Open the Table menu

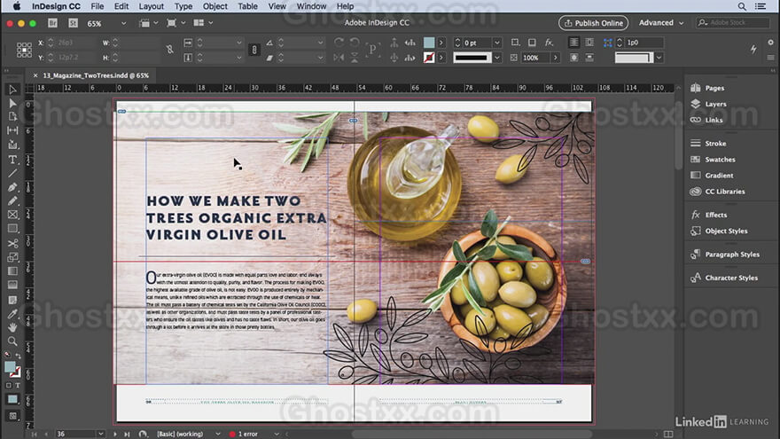[247, 6]
